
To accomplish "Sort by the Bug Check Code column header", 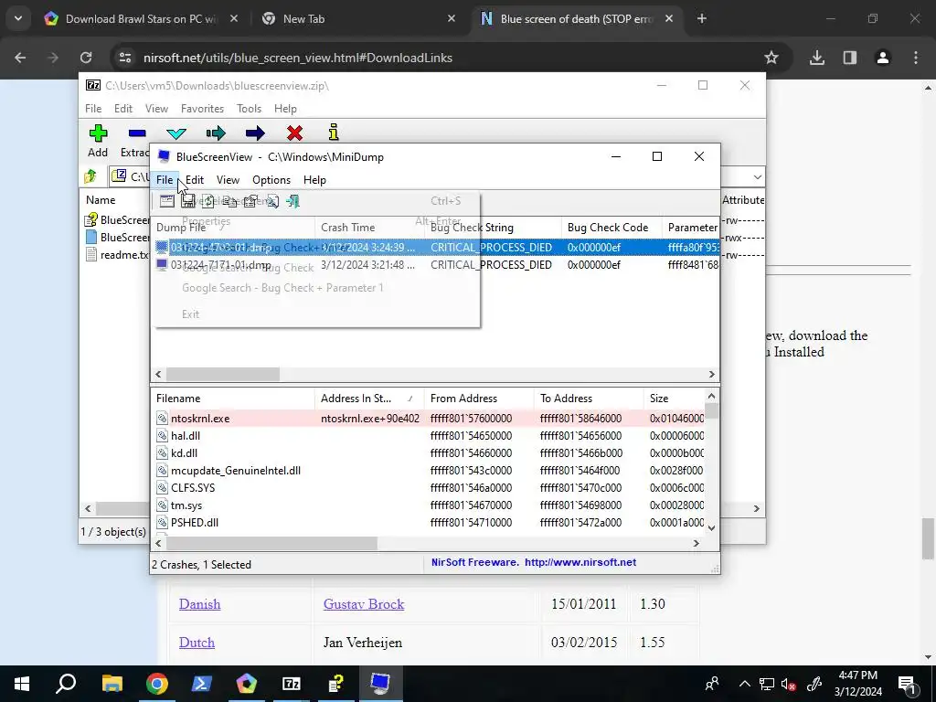I will (x=612, y=228).
